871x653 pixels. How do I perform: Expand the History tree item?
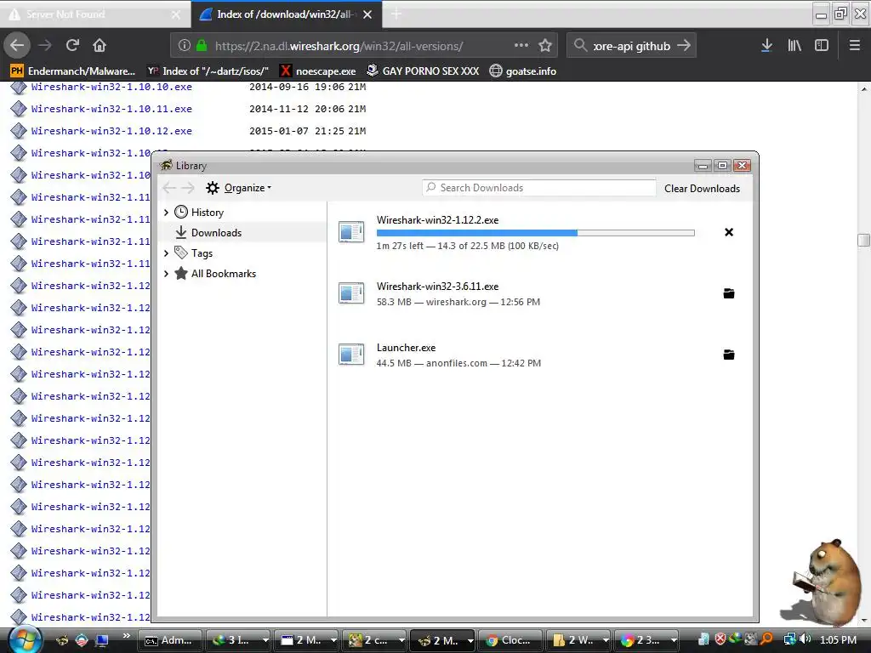tap(166, 212)
